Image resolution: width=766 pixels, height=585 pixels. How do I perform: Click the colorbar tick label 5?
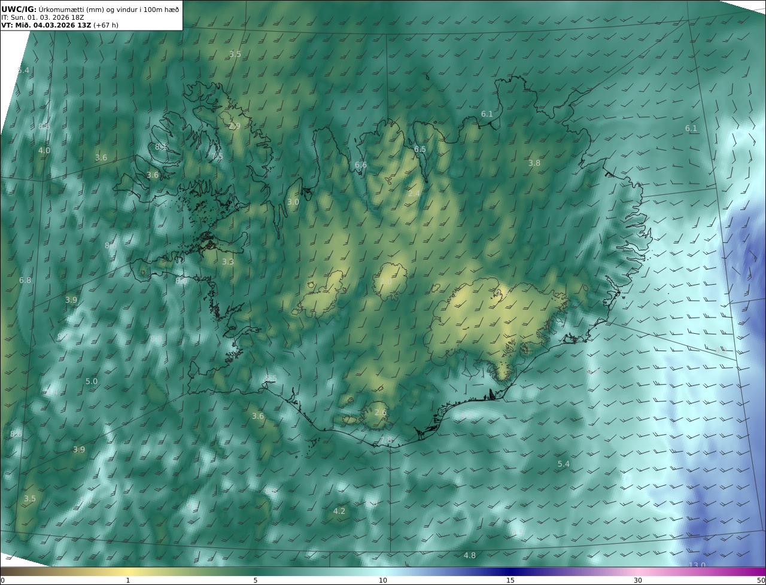[256, 580]
